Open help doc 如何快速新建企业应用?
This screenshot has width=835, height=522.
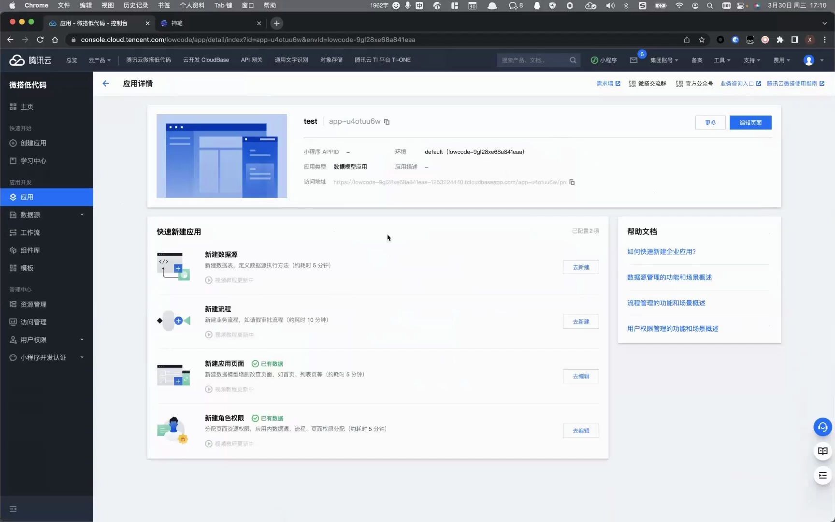click(662, 252)
